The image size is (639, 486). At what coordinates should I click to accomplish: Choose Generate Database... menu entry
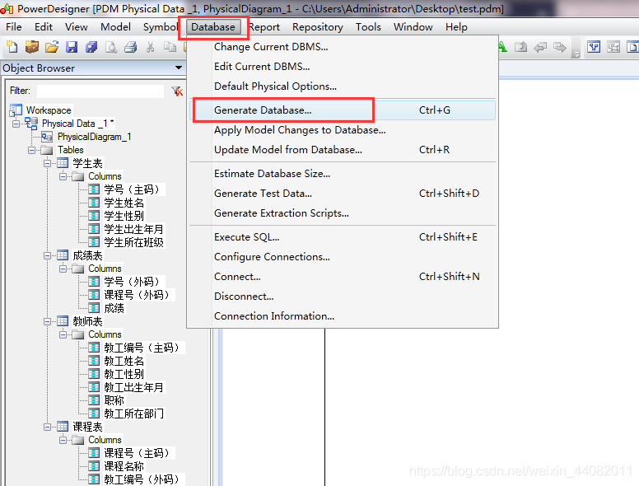(x=343, y=110)
